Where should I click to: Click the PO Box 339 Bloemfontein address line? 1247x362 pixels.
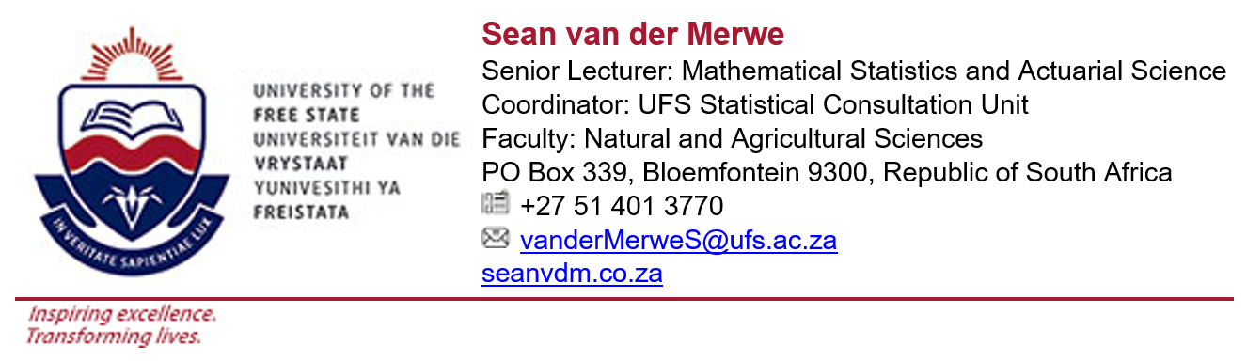tap(827, 172)
